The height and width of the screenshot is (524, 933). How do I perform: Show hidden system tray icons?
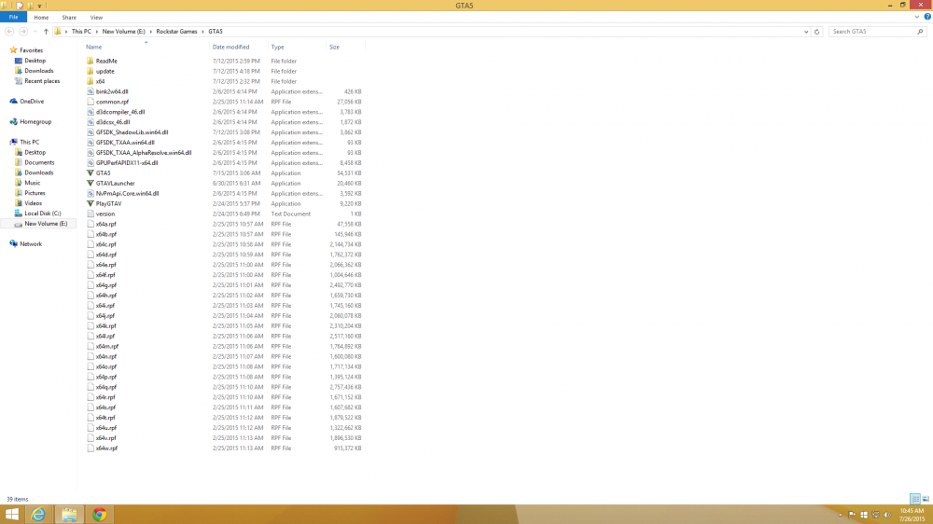click(x=841, y=515)
